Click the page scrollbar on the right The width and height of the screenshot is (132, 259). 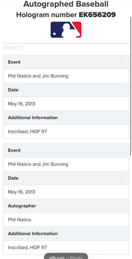point(131,86)
